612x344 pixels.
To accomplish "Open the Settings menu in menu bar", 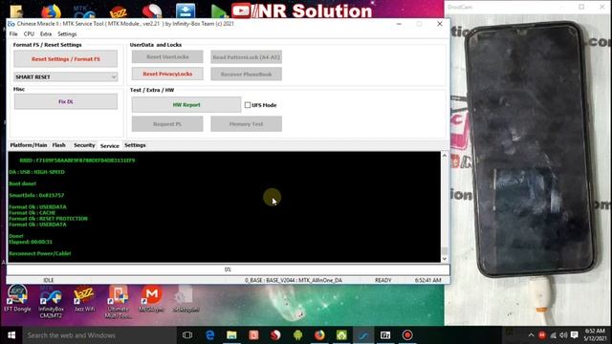I will point(67,34).
